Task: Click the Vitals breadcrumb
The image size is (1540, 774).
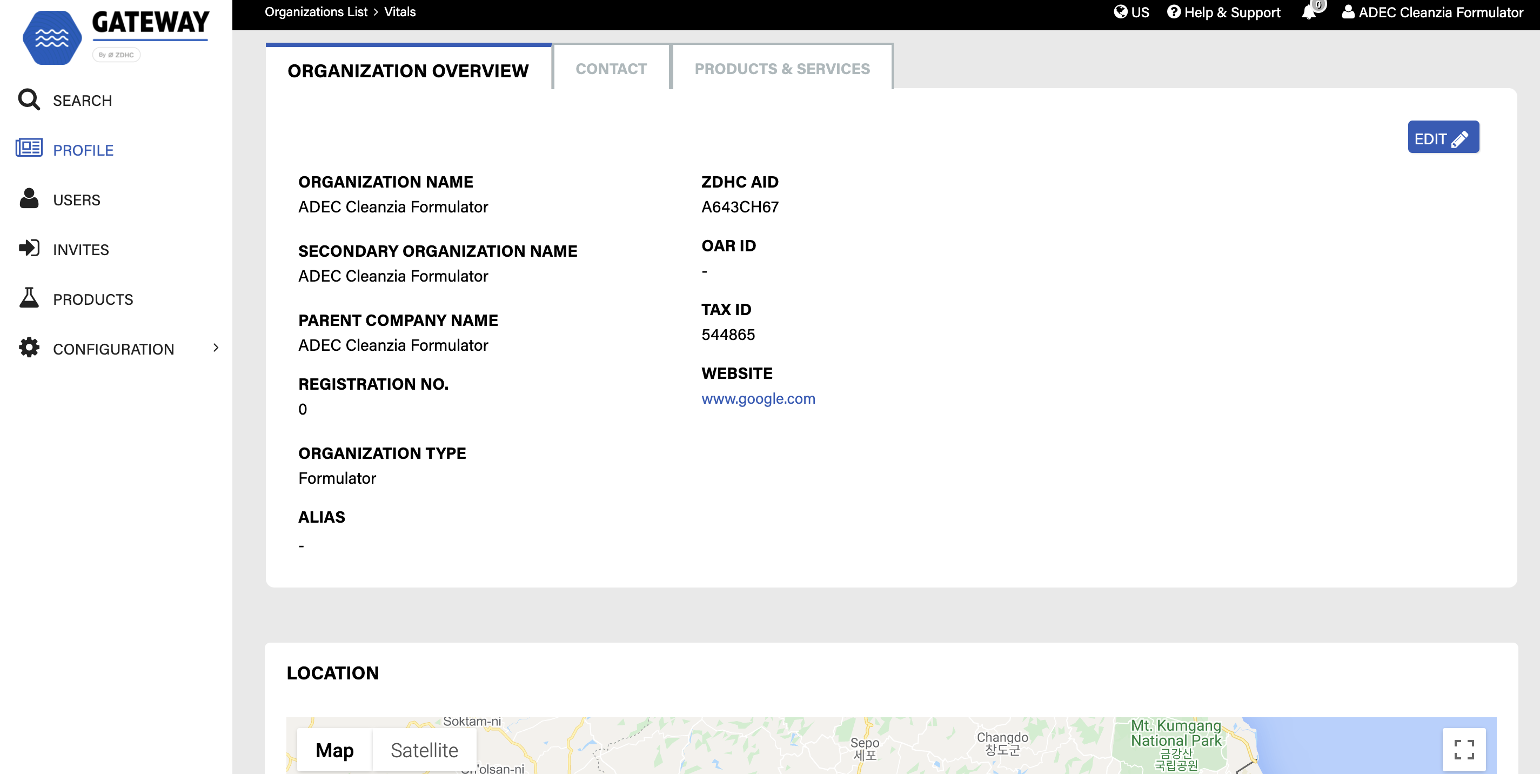Action: [x=400, y=12]
